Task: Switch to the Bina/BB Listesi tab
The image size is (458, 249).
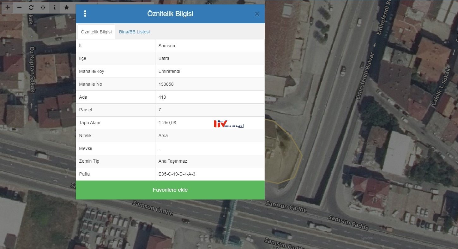Action: pos(134,32)
